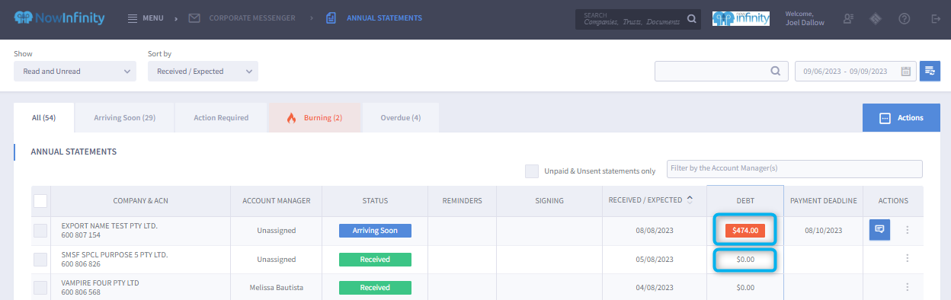
Task: Switch to Action Required tab
Action: [221, 118]
